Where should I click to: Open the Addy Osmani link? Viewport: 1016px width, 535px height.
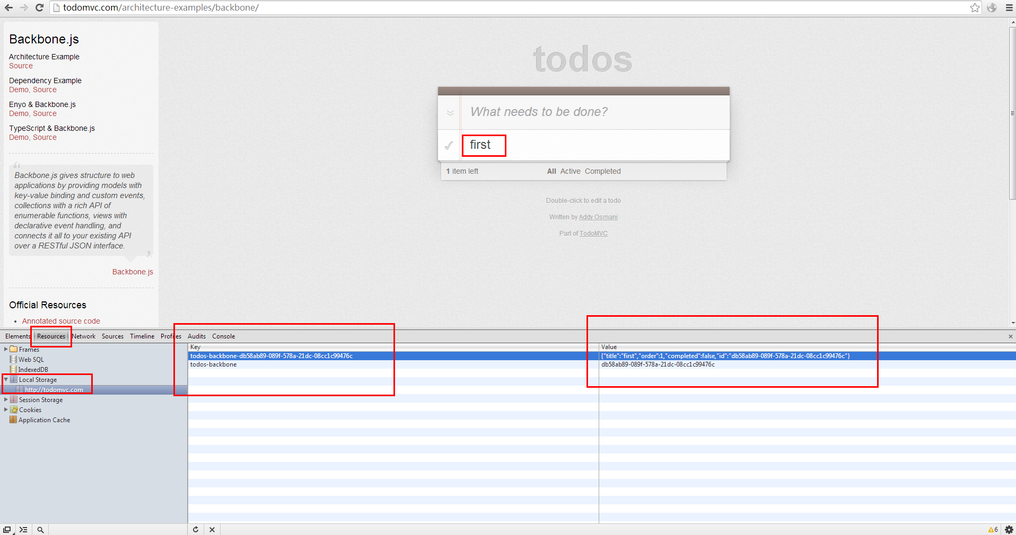(598, 217)
